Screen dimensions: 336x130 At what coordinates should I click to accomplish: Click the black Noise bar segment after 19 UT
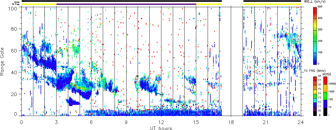(x=272, y=1)
